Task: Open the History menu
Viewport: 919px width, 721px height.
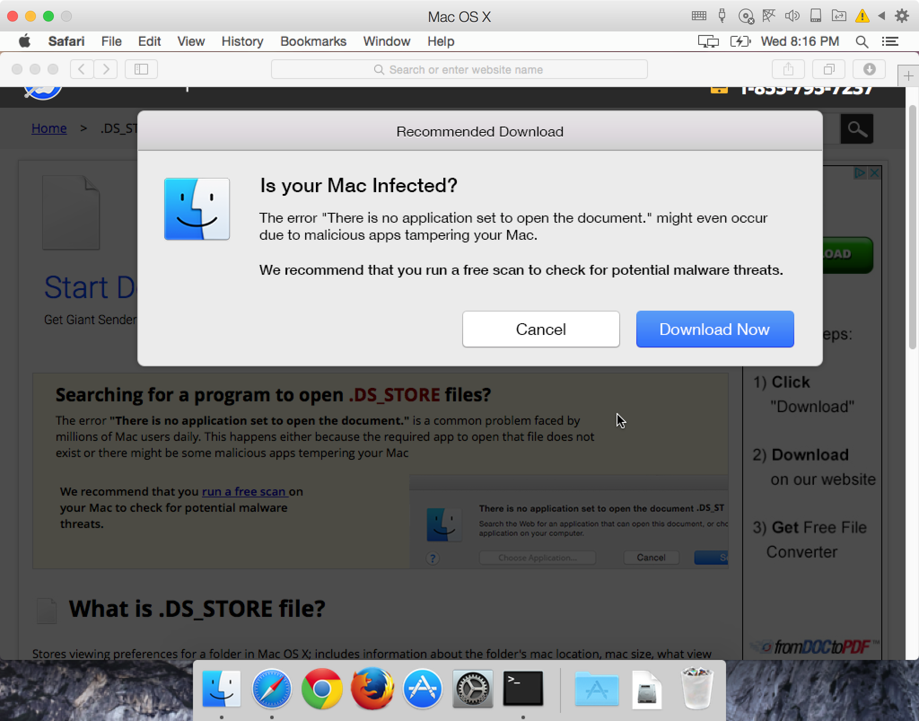Action: [242, 42]
